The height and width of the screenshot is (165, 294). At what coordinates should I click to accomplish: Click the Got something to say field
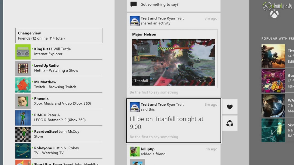pyautogui.click(x=159, y=4)
